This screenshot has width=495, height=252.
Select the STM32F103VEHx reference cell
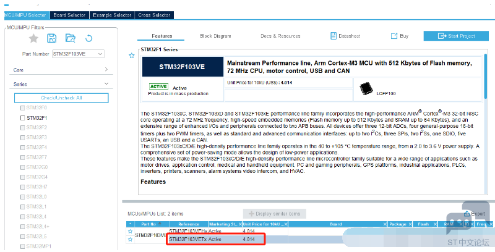(x=188, y=232)
